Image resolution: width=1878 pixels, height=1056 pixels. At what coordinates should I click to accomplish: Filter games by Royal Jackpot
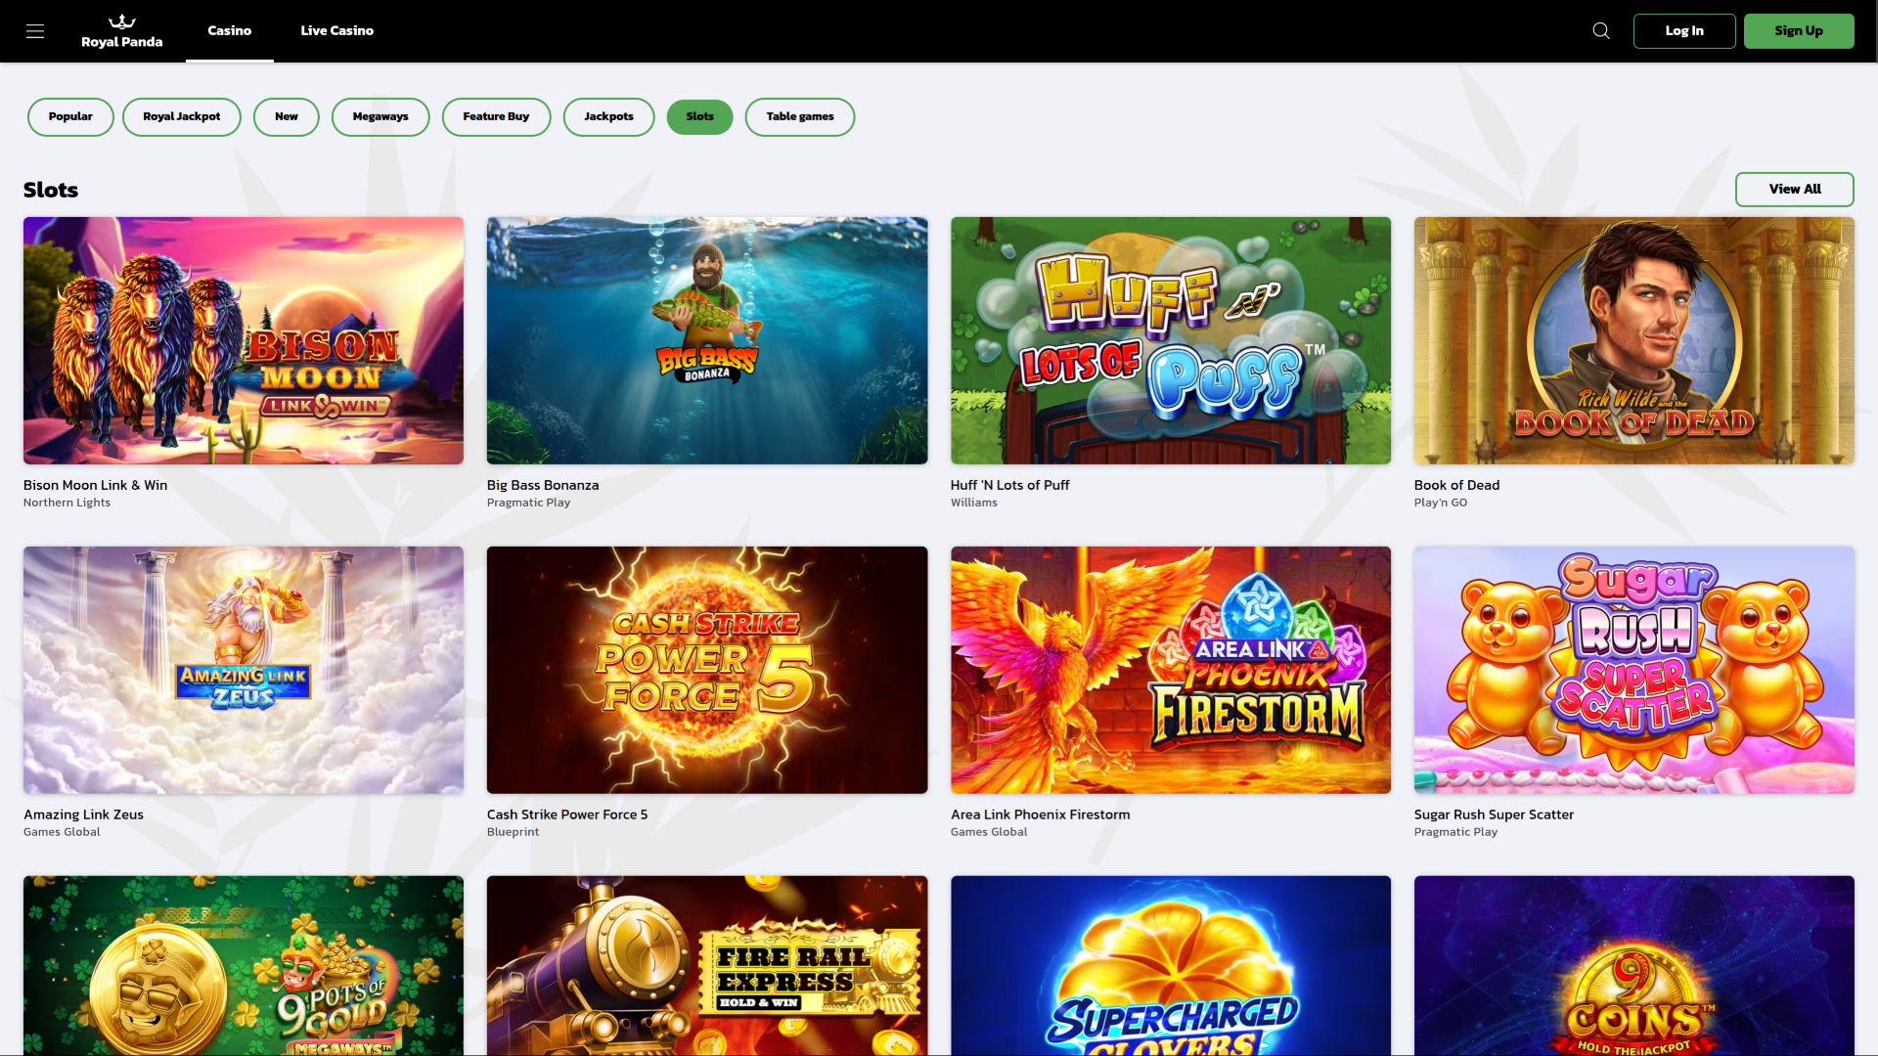[x=181, y=116]
